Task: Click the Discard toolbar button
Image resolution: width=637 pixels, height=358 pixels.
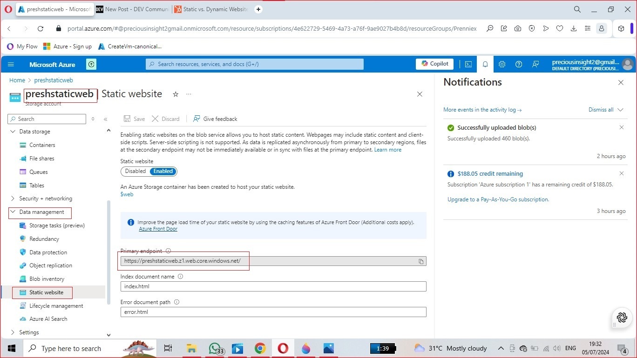Action: click(x=166, y=119)
